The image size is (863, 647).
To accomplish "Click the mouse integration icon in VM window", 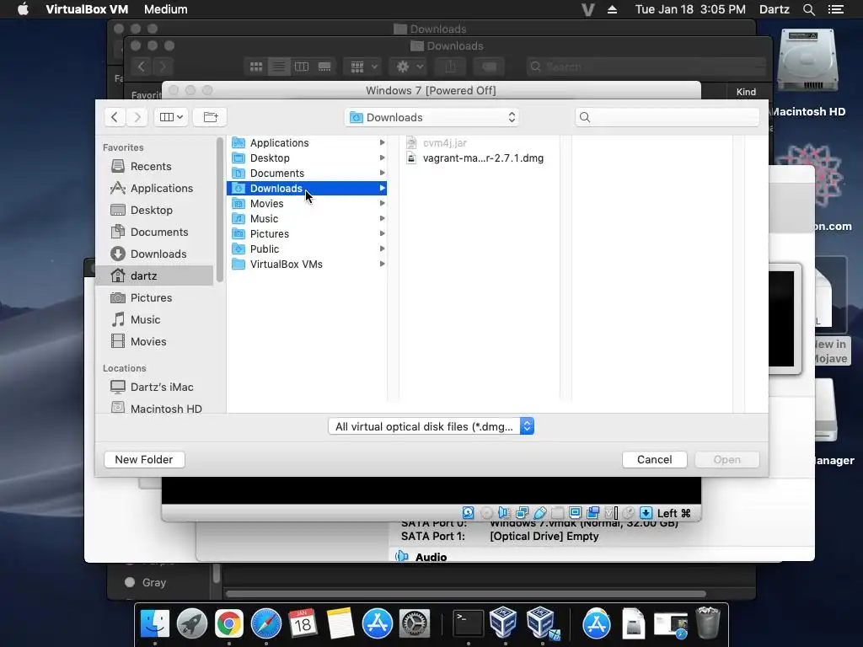I will [x=628, y=513].
